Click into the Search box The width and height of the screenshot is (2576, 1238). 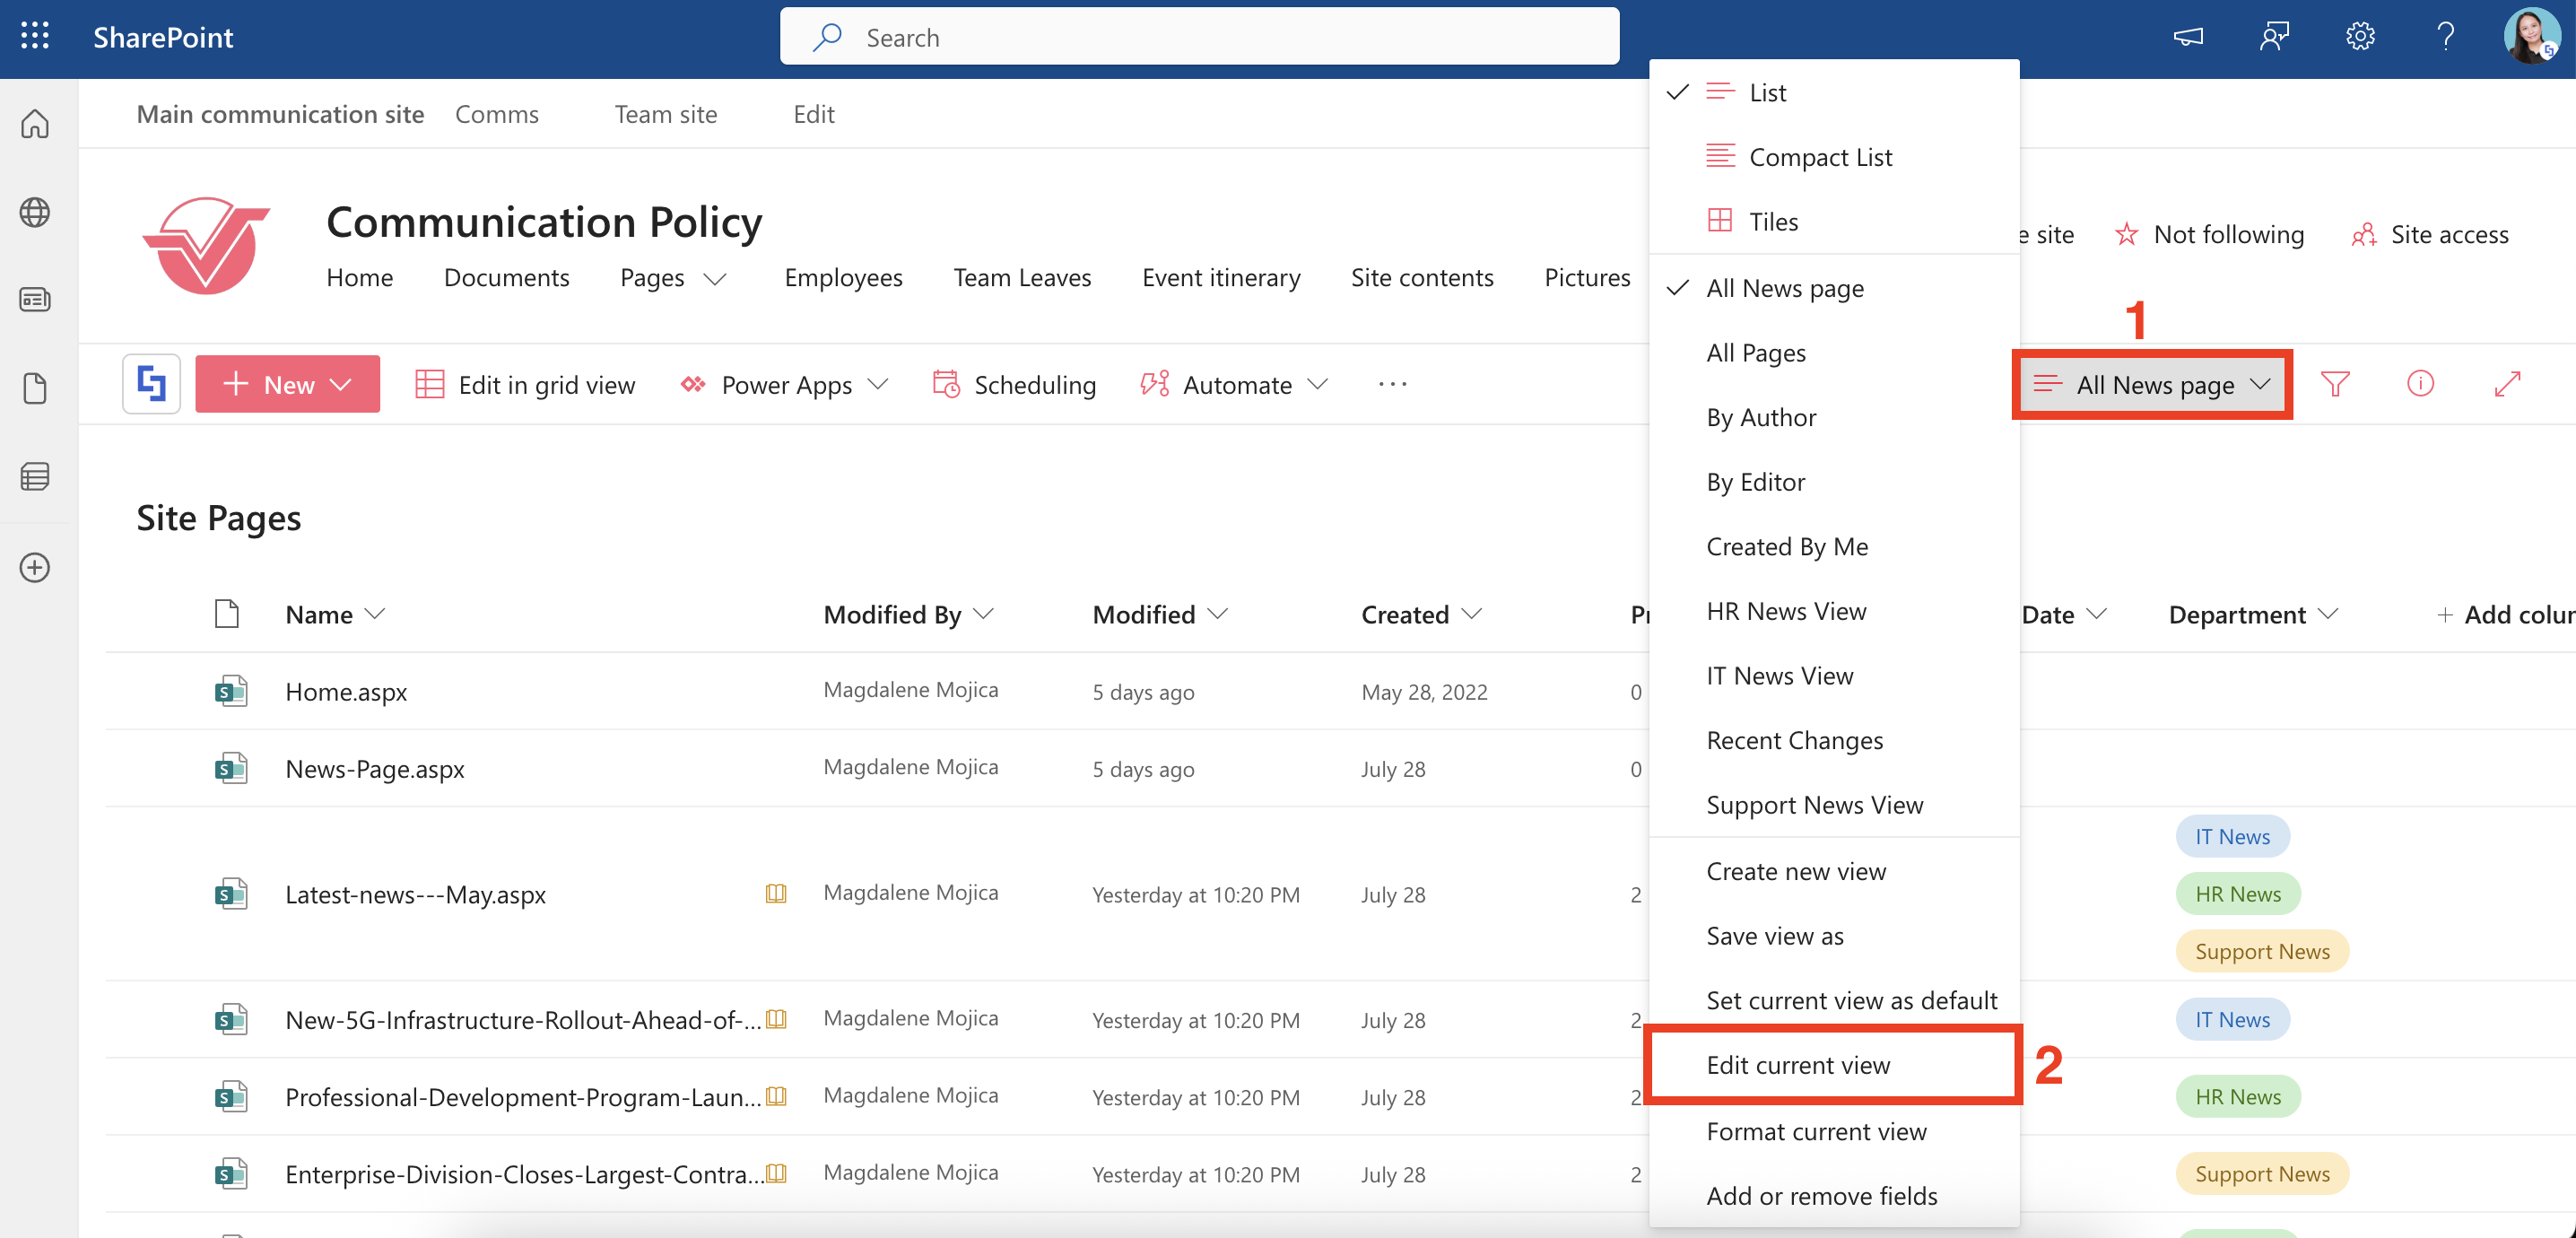1200,37
